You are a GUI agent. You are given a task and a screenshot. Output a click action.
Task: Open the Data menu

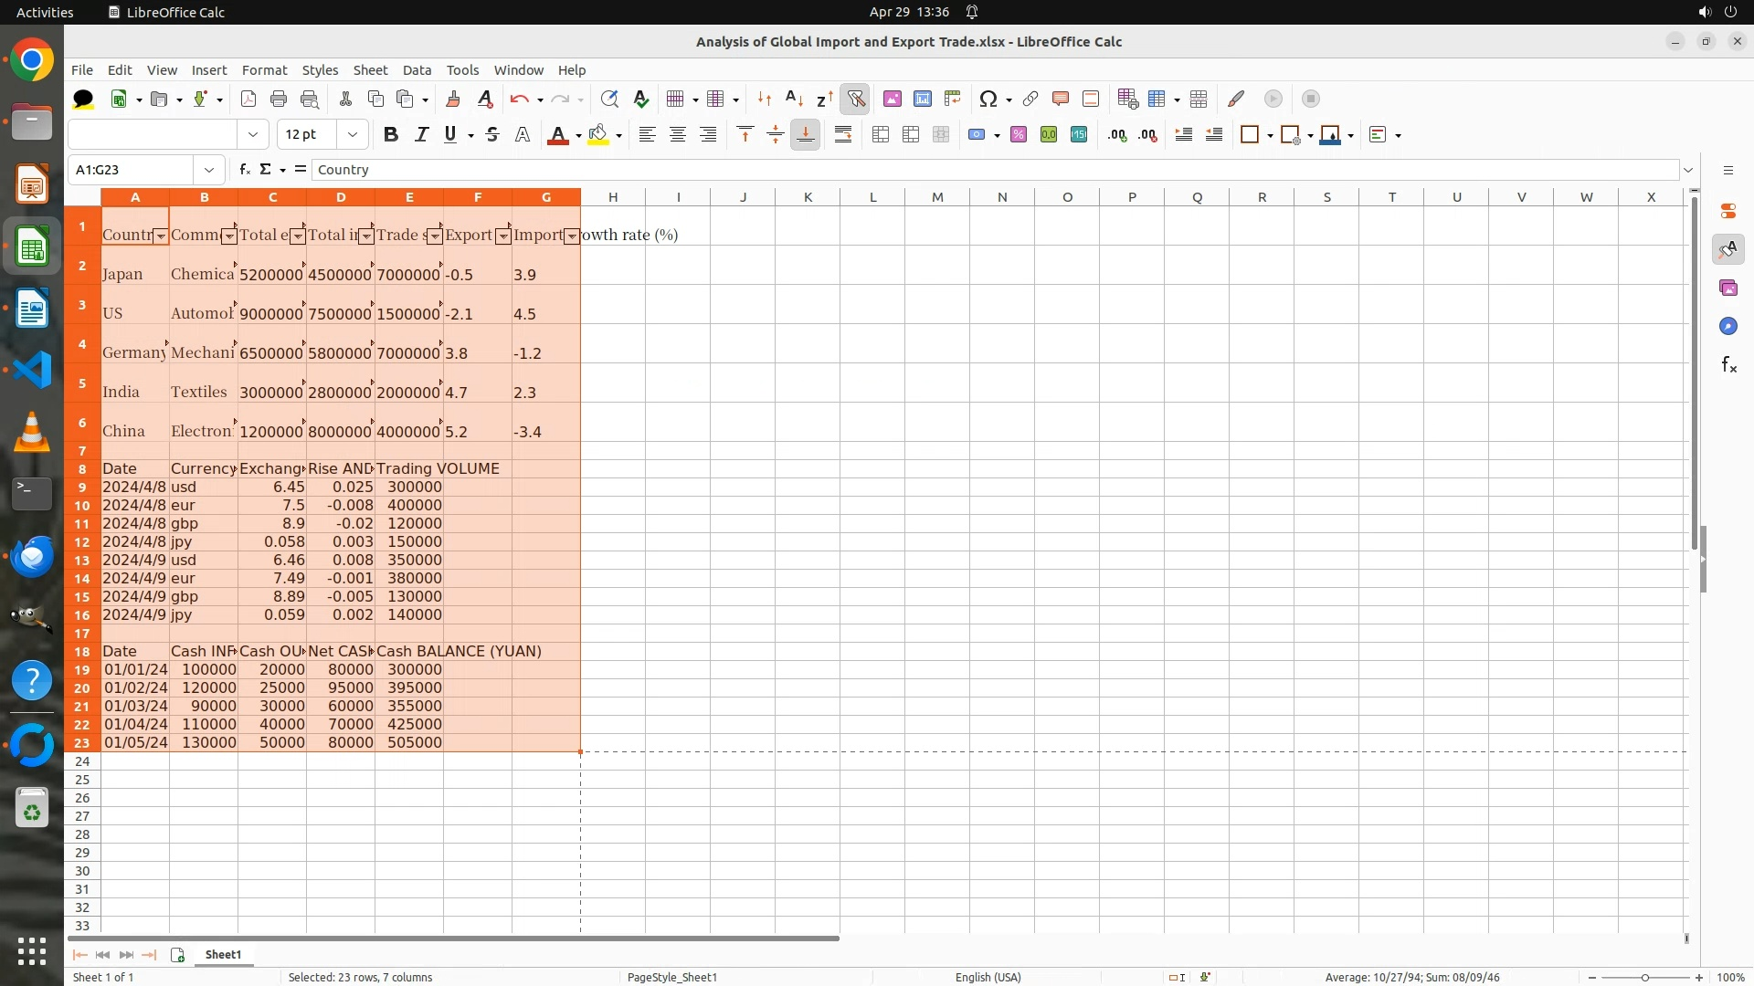(417, 70)
